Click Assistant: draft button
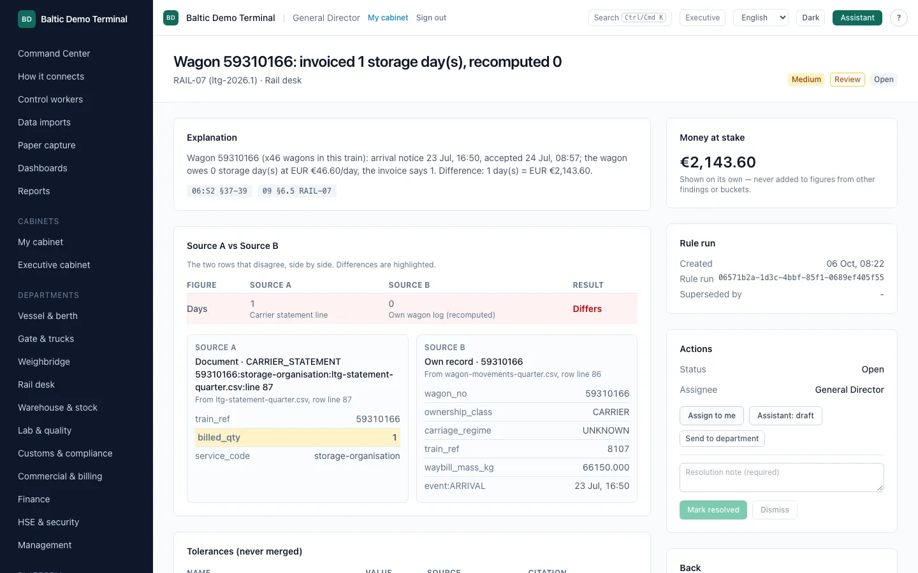918x573 pixels. point(785,416)
